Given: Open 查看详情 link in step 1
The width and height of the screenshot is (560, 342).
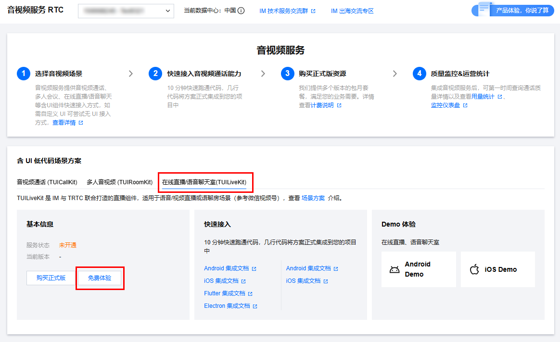Looking at the screenshot, I should [64, 123].
